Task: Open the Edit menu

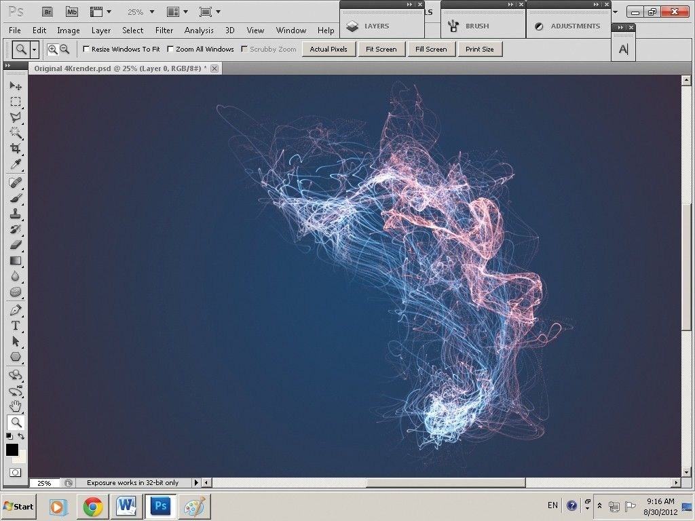Action: (39, 30)
